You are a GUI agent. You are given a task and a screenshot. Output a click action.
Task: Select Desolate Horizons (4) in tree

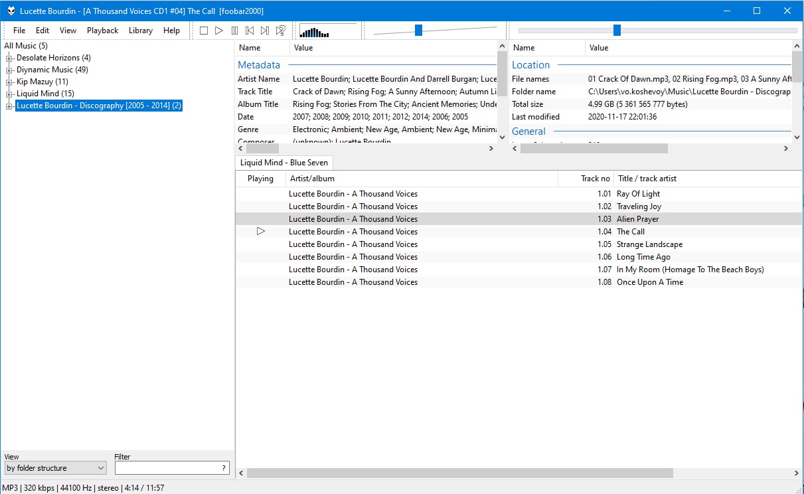54,58
